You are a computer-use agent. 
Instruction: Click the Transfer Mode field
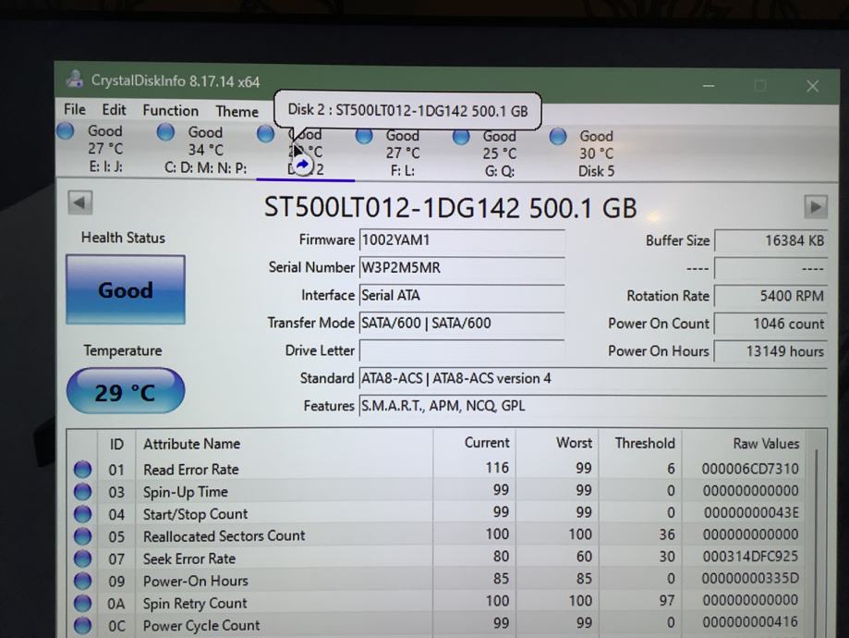coord(462,323)
